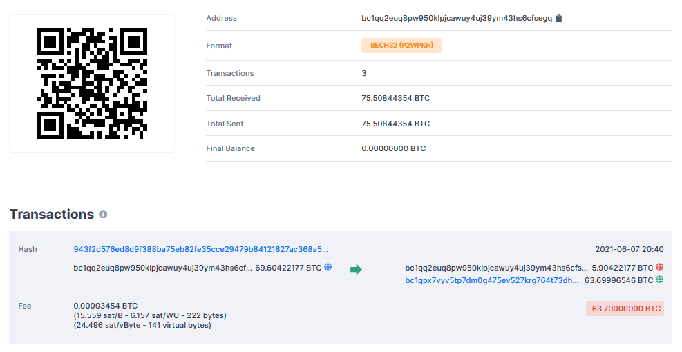Click the output address bc1qq2euq8pw950...cfs...
This screenshot has height=352, width=682.
click(x=496, y=268)
